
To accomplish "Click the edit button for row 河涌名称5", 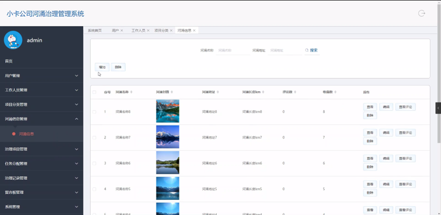I will pyautogui.click(x=386, y=184).
